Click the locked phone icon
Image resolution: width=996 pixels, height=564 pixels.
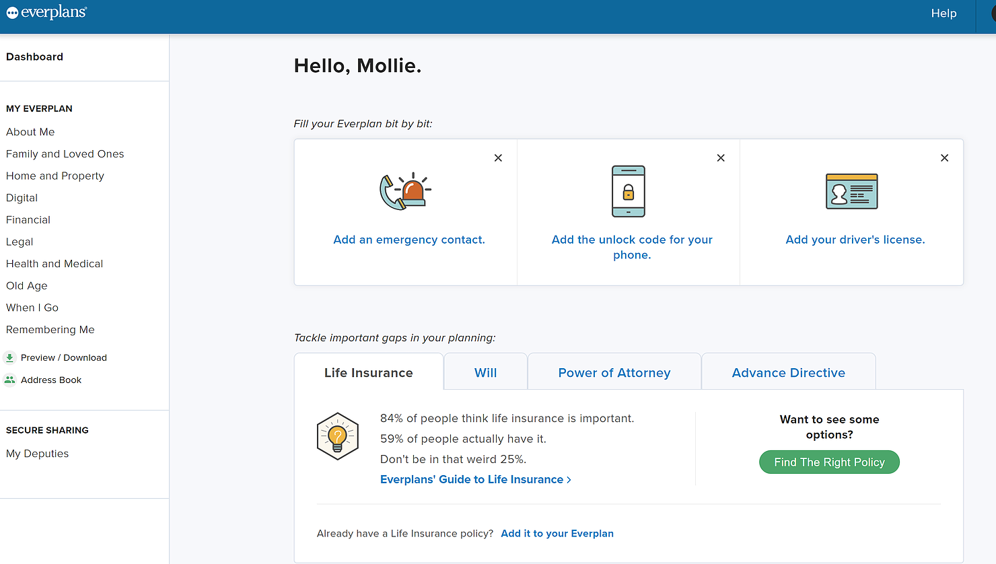[x=628, y=191]
